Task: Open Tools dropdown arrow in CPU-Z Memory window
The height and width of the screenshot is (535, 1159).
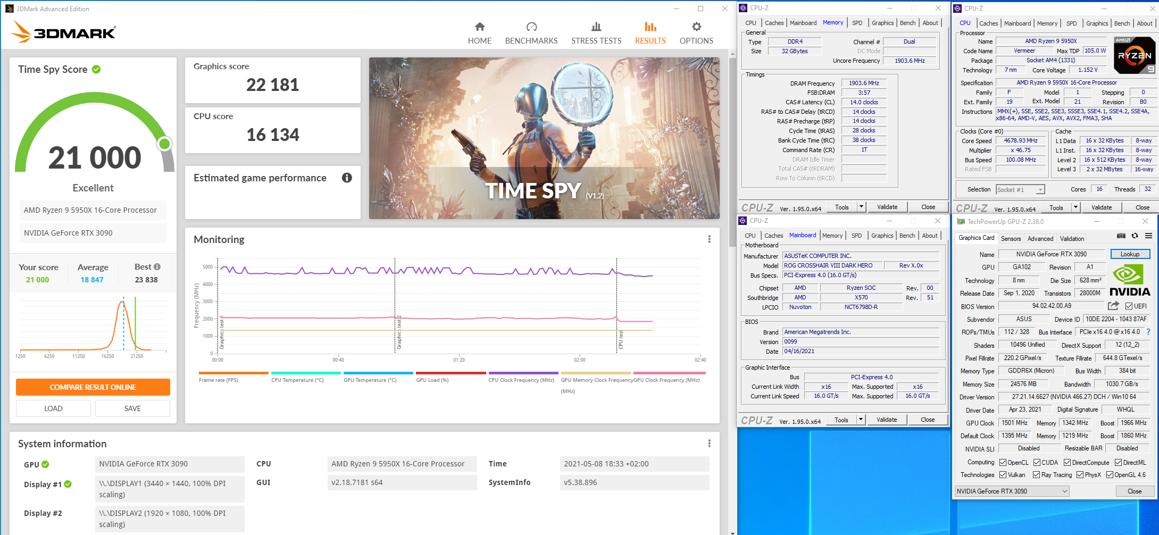Action: click(861, 207)
